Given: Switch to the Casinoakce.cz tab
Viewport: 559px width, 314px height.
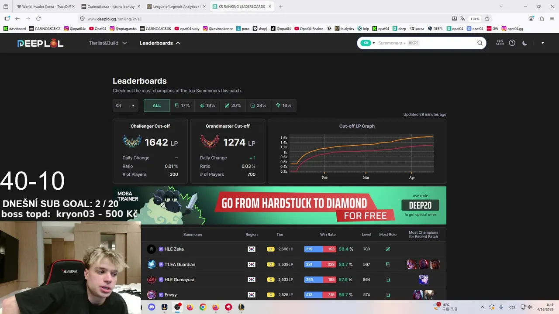Looking at the screenshot, I should [110, 7].
